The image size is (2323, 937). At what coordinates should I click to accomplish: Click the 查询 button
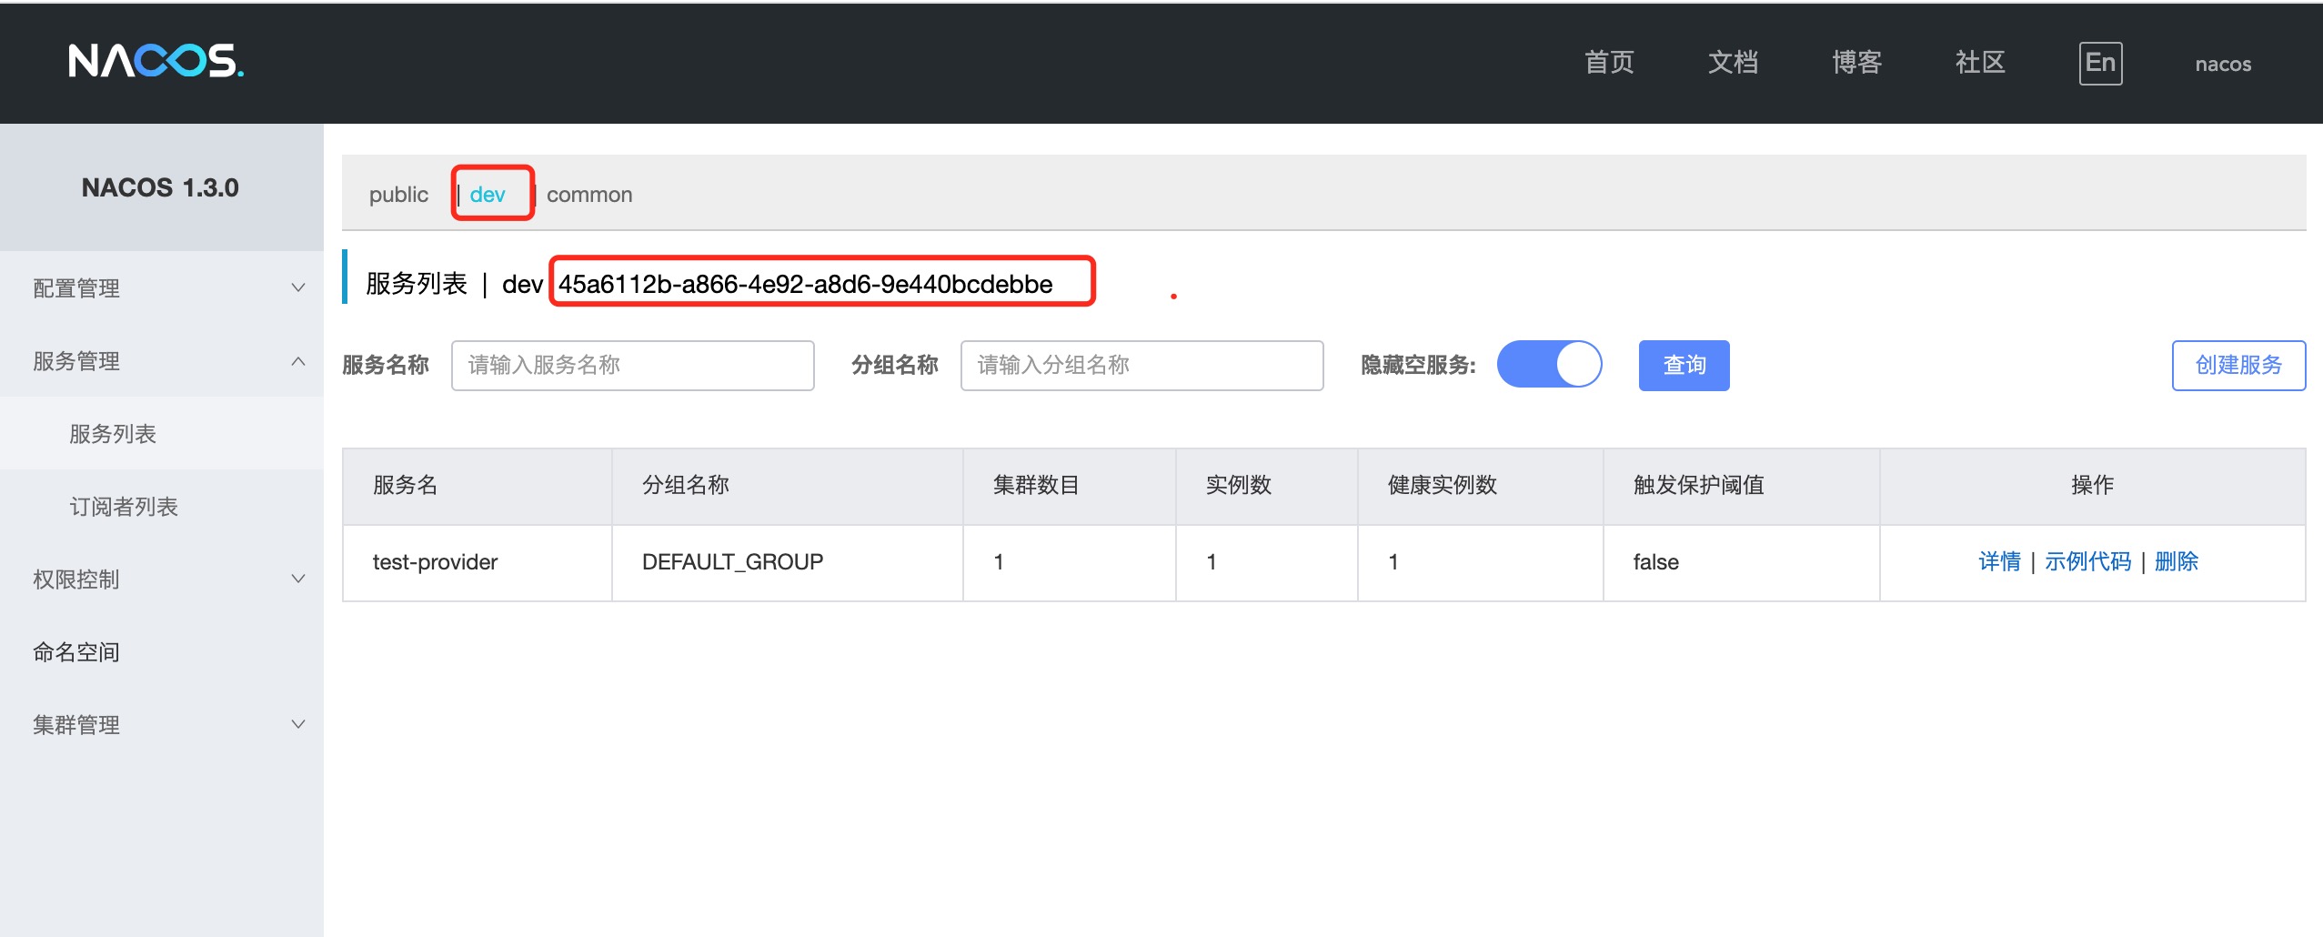pos(1684,366)
